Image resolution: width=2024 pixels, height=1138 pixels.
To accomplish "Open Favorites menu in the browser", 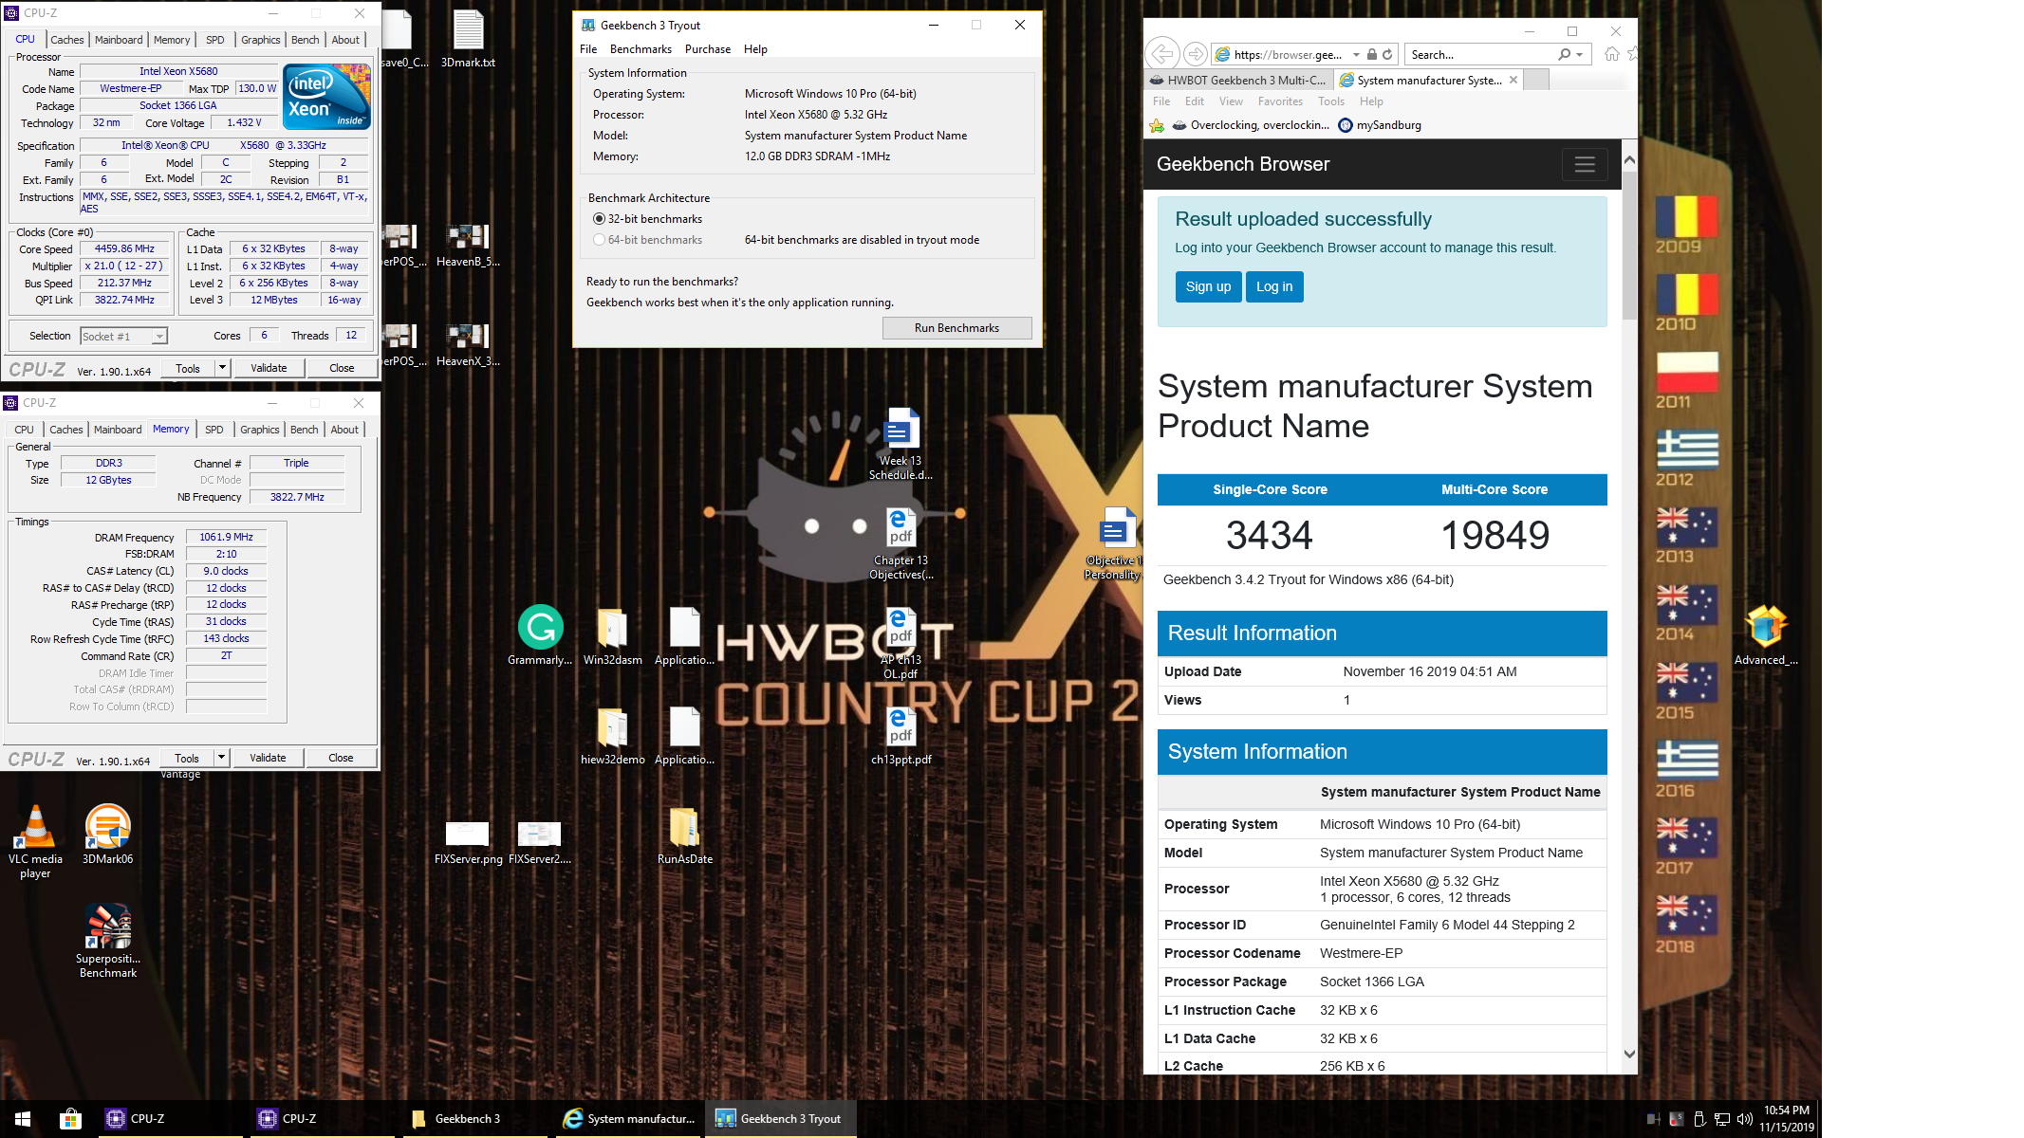I will point(1280,101).
